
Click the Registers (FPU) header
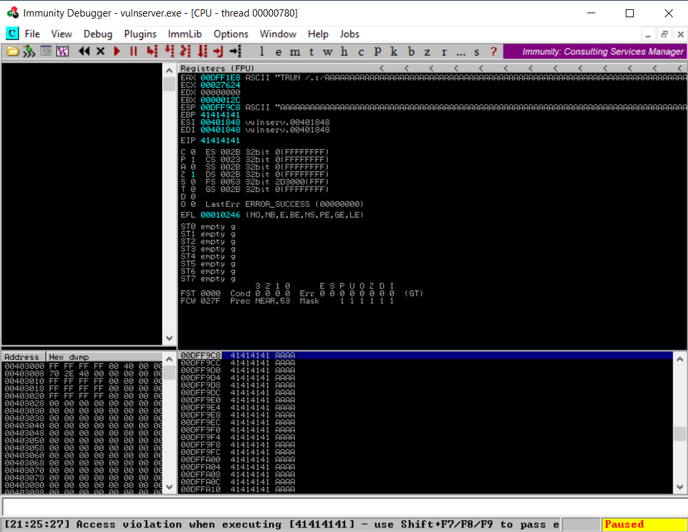[217, 68]
